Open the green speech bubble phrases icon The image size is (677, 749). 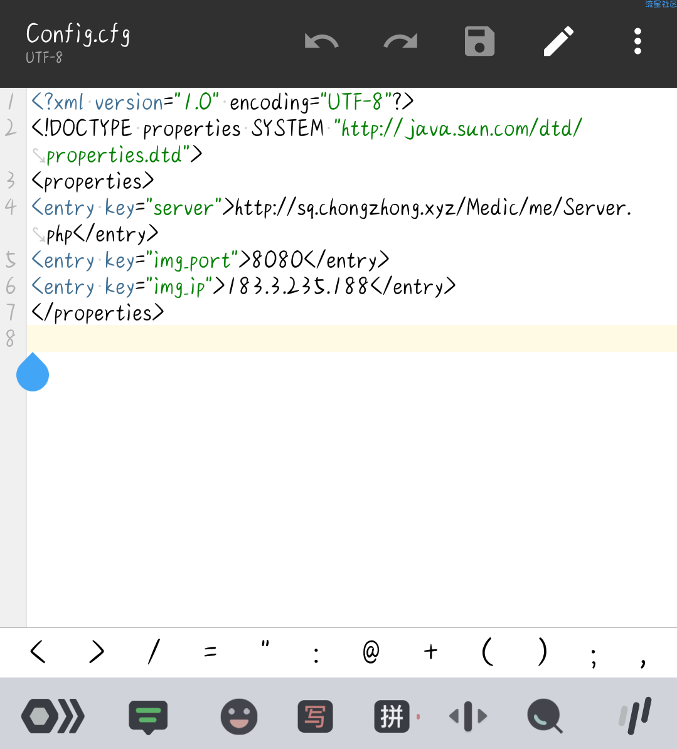click(148, 717)
